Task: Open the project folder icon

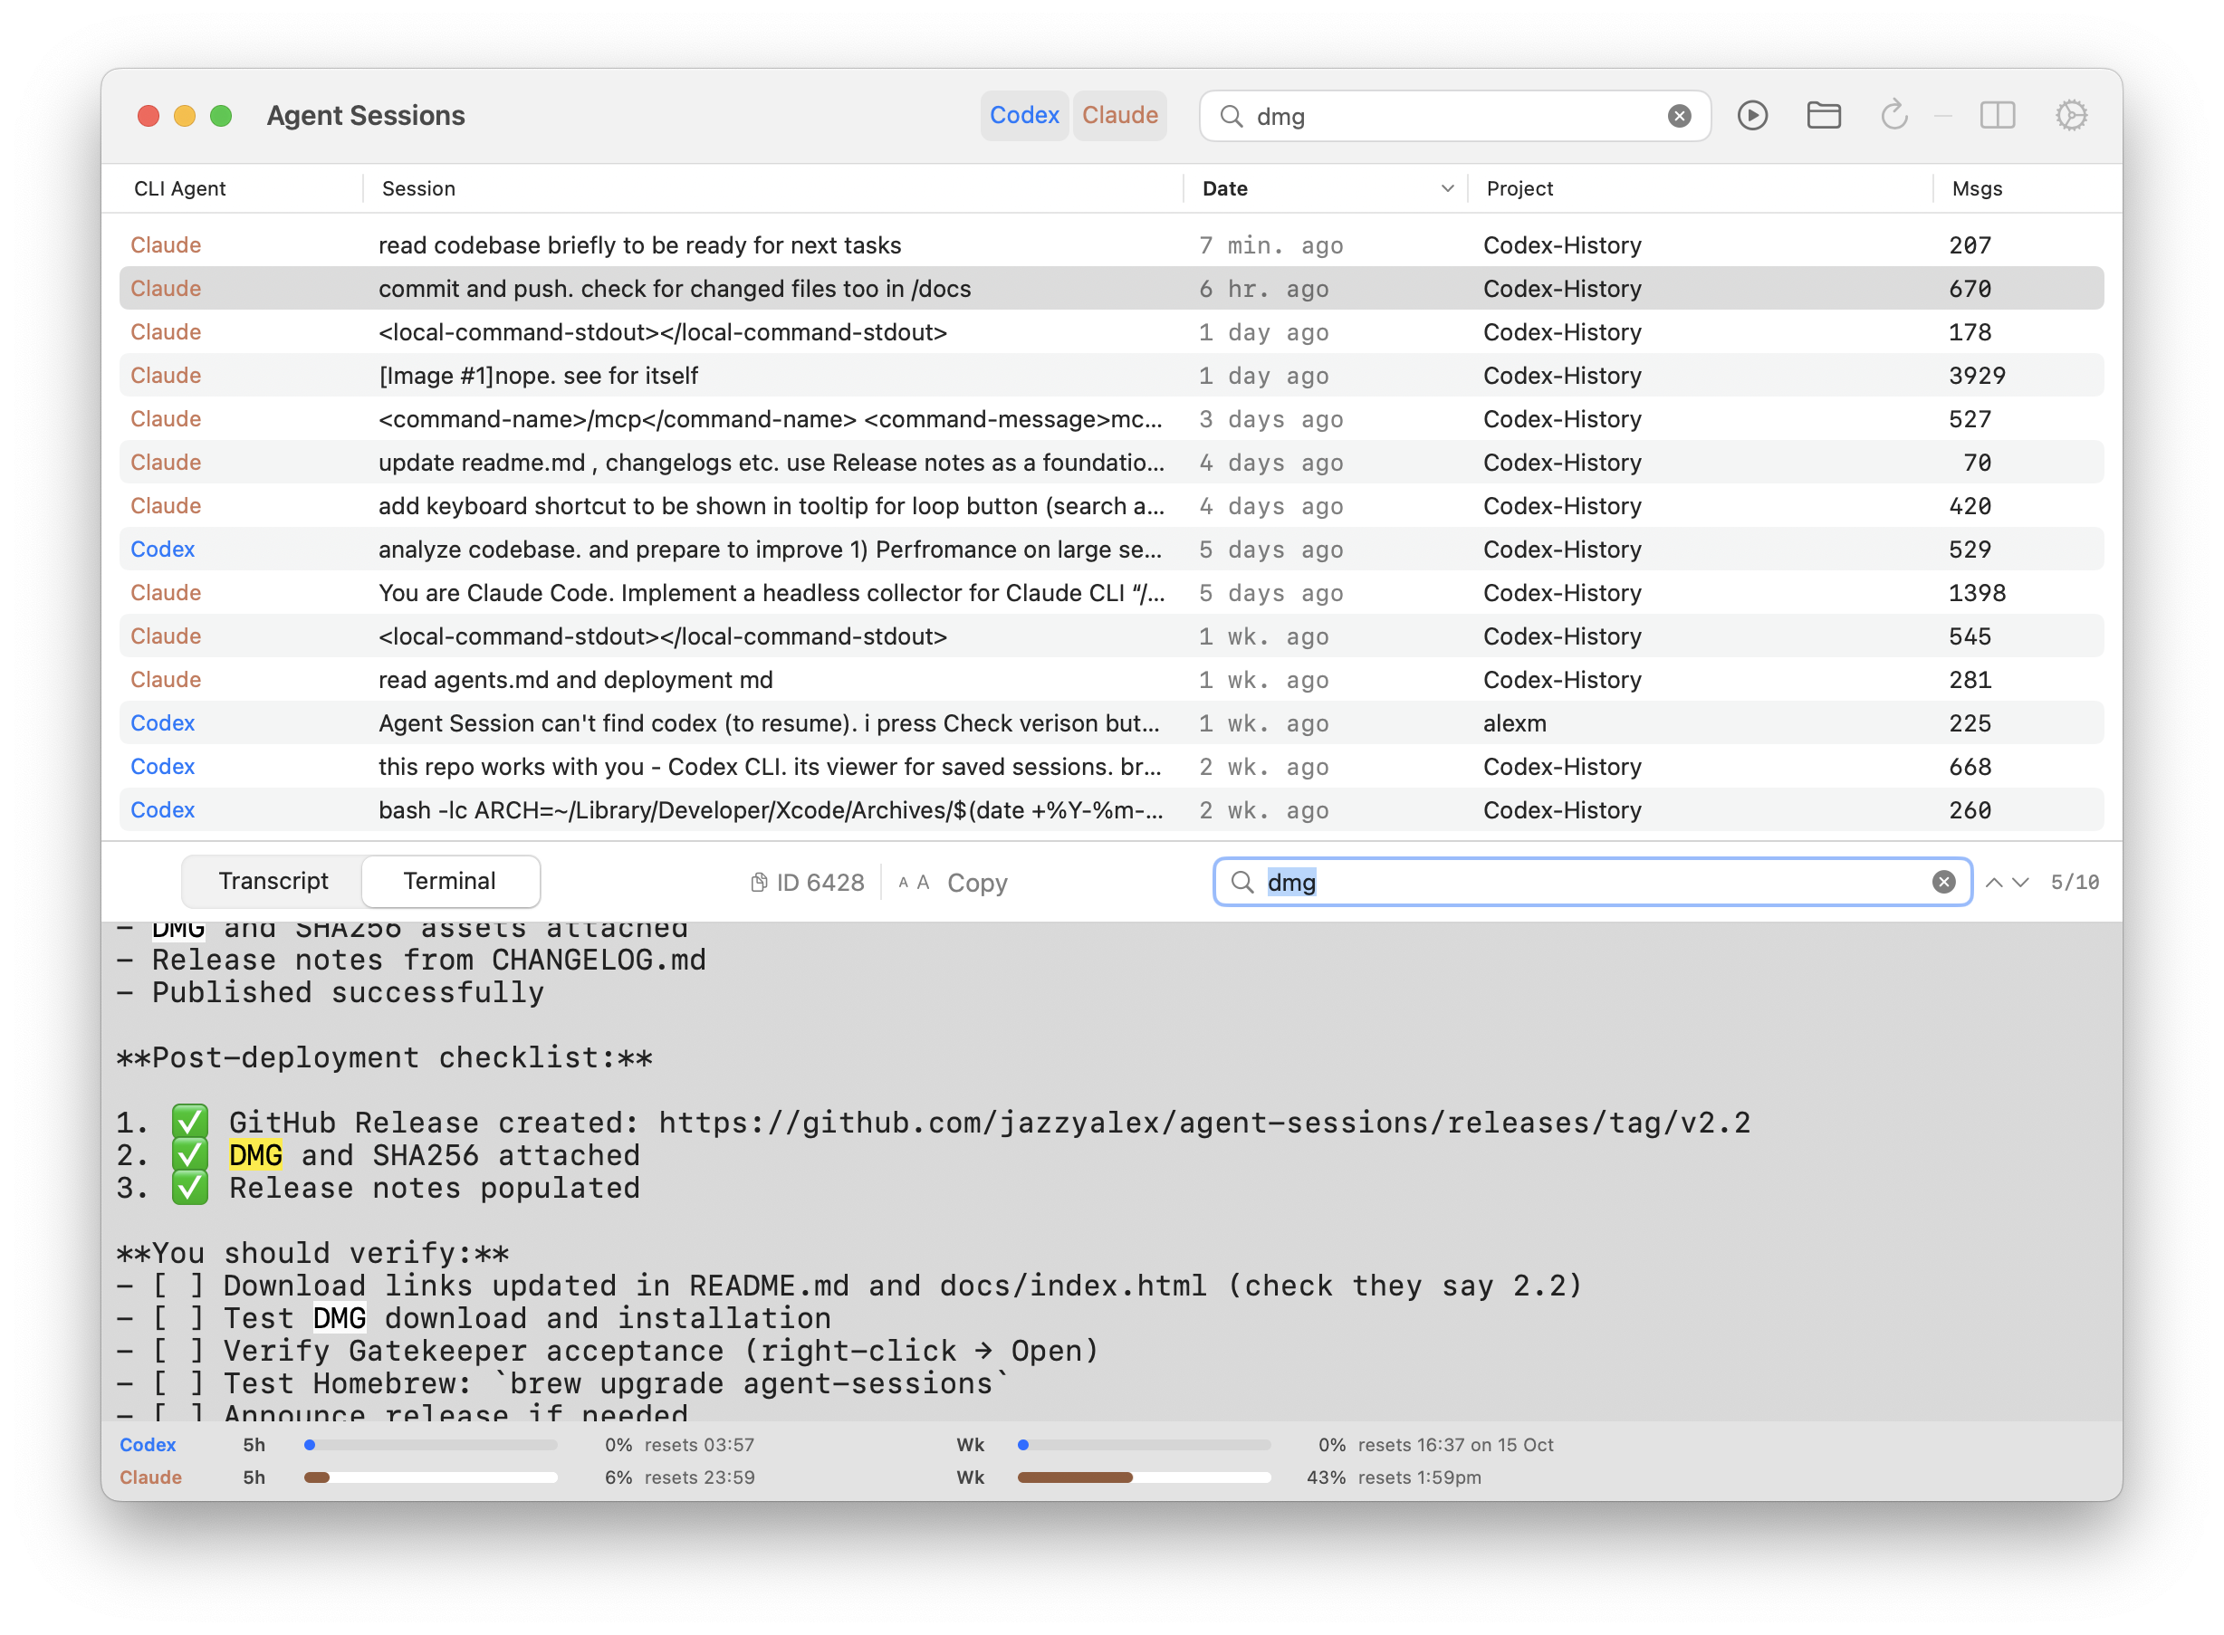Action: coord(1823,116)
